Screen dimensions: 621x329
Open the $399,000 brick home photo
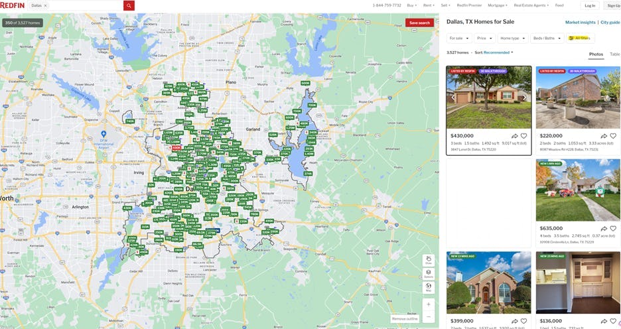[489, 283]
